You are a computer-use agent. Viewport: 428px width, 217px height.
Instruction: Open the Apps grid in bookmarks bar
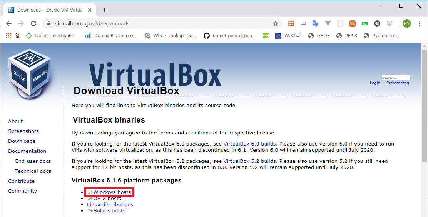pyautogui.click(x=9, y=35)
